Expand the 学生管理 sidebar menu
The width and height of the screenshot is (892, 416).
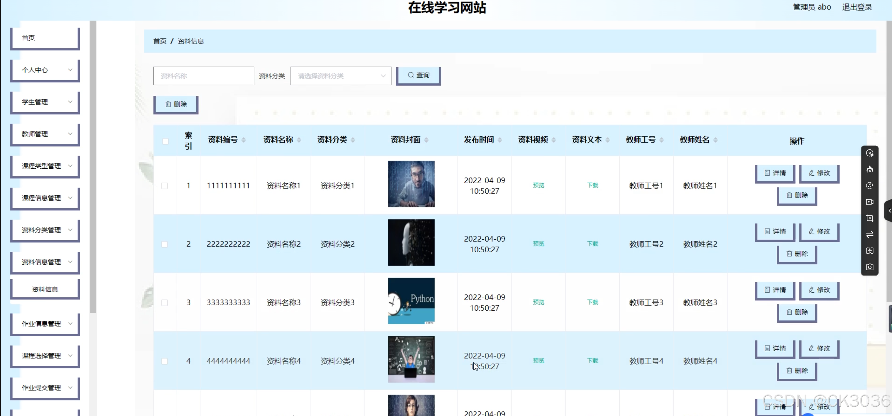[x=45, y=102]
